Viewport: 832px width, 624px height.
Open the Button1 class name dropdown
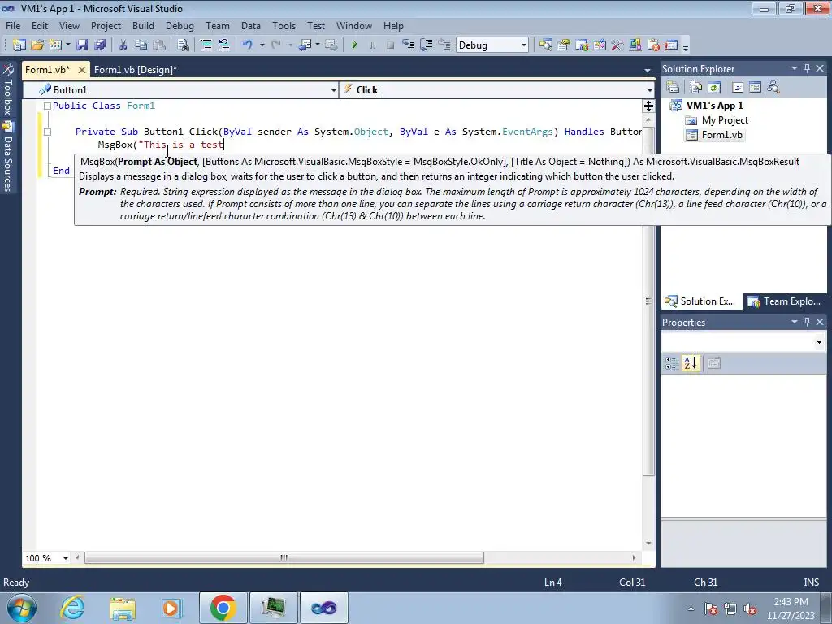[x=333, y=90]
